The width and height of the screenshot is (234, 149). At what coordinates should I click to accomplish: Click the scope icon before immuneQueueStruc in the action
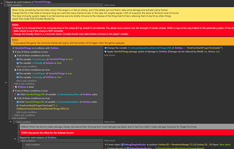click(x=129, y=48)
